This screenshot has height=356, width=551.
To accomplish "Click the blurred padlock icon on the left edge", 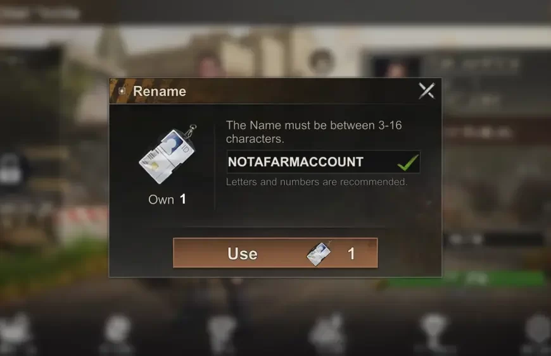I will (x=10, y=169).
